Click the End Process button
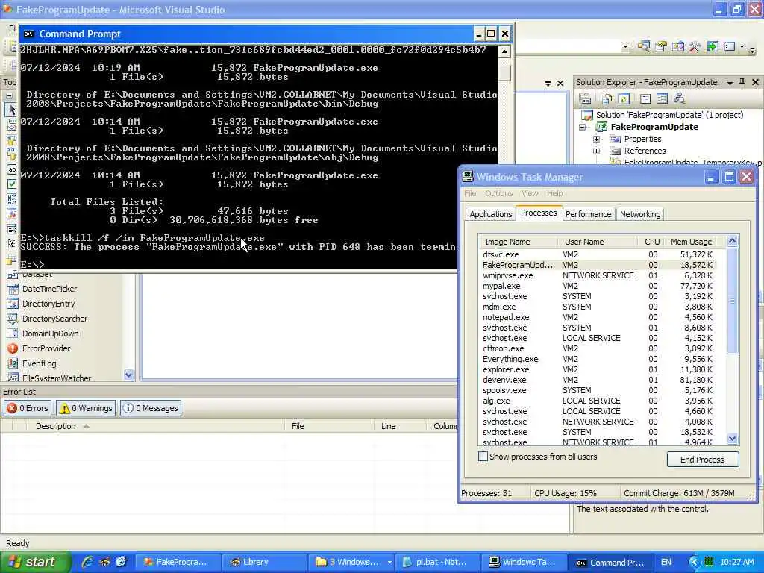This screenshot has width=764, height=573. pos(702,460)
